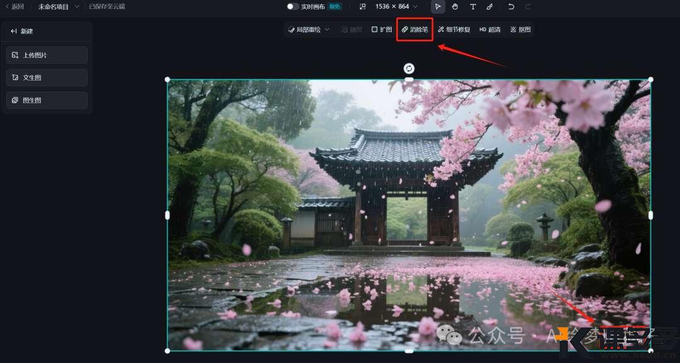Select the 消除笔 eraser tool
This screenshot has height=363, width=680.
tap(415, 30)
